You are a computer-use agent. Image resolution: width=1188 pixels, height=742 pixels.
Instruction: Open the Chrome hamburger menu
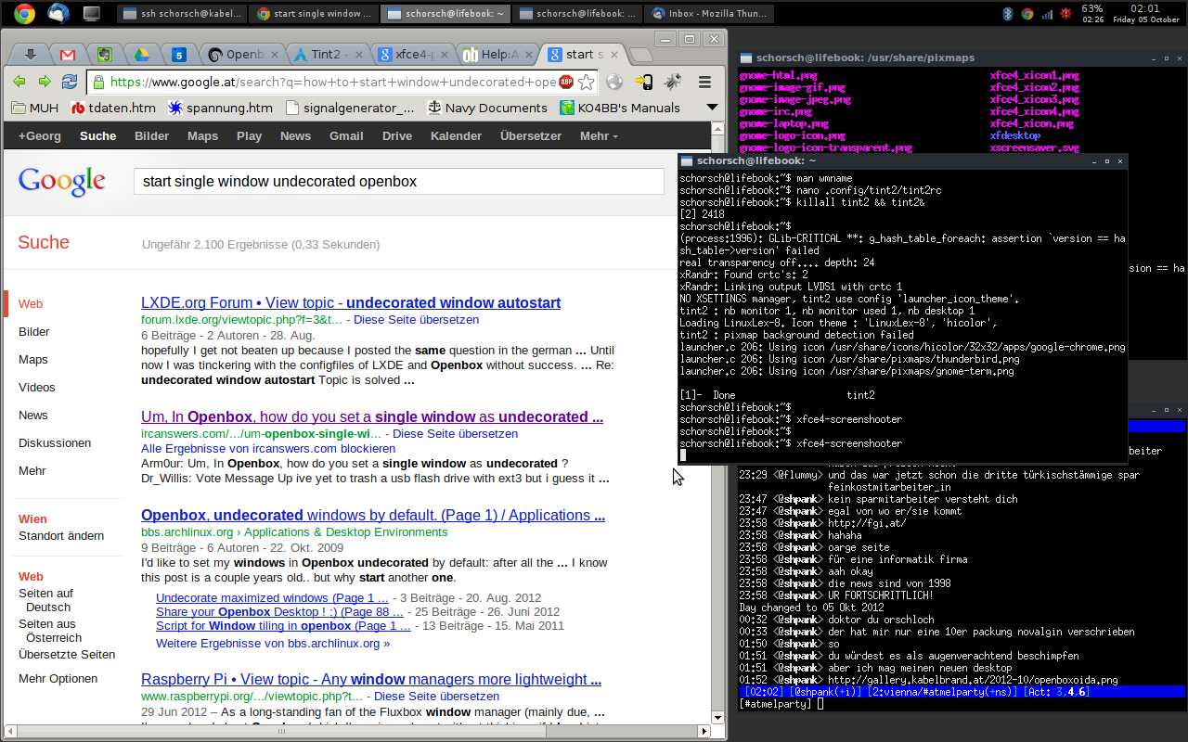coord(704,82)
